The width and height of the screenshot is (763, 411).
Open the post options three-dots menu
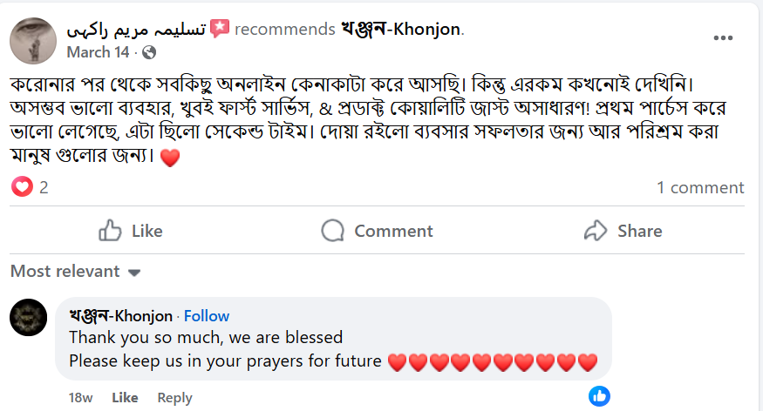click(723, 38)
